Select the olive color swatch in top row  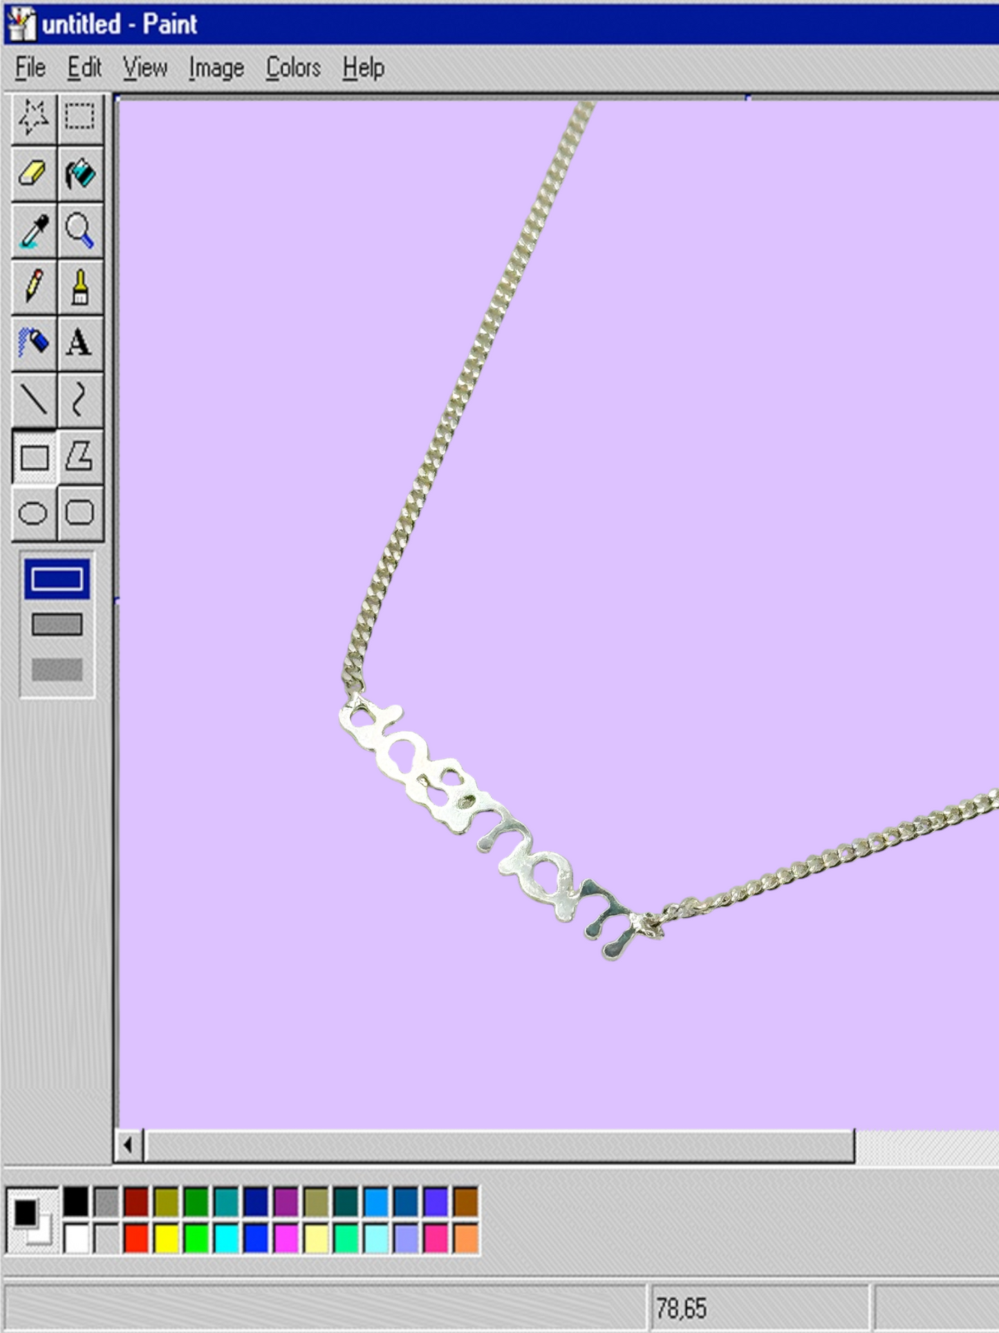pyautogui.click(x=166, y=1202)
